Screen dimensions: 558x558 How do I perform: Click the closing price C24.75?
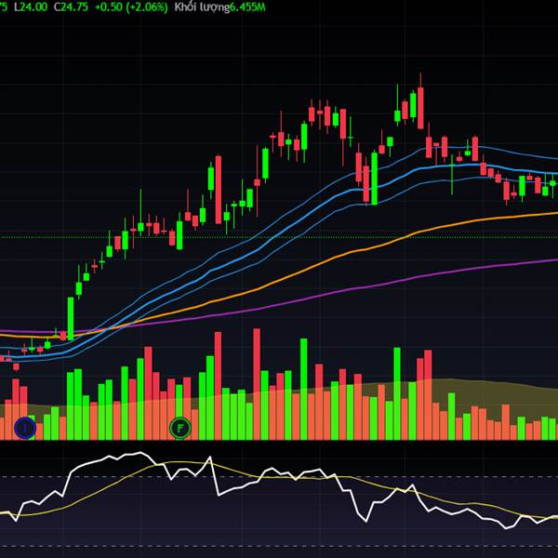(71, 7)
